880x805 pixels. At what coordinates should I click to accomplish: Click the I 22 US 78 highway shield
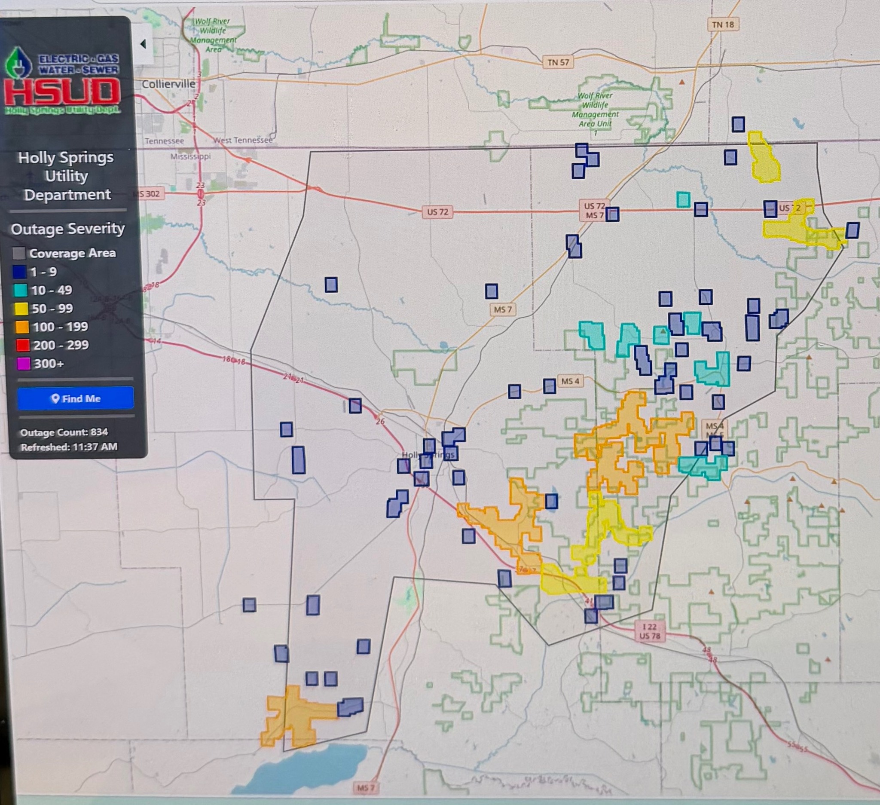650,631
